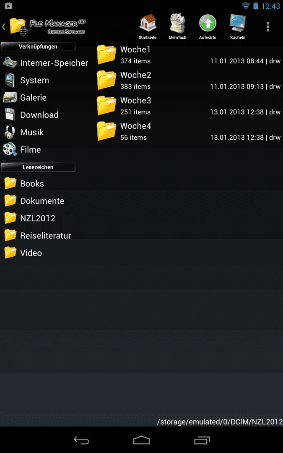Image resolution: width=283 pixels, height=453 pixels.
Task: Click the Filme label
Action: pos(30,150)
